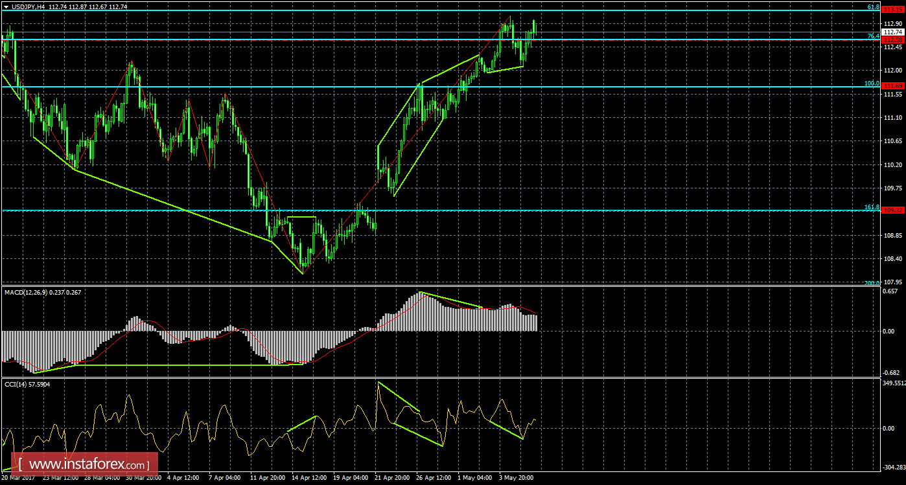Viewport: 906px width, 485px height.
Task: Select the 61.8 Fibonacci level label
Action: tap(873, 6)
